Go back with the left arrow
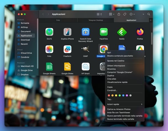Viewport: 168px width, 131px height. click(x=43, y=14)
